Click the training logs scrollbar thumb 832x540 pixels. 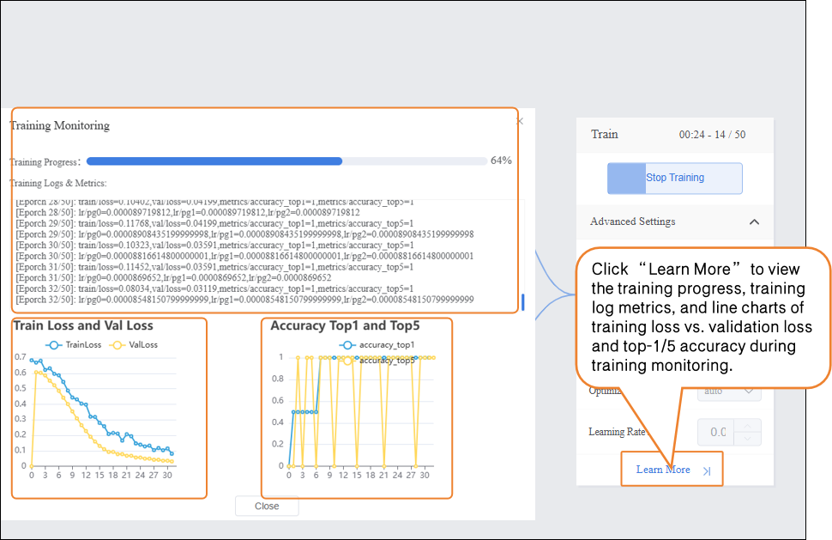pos(523,302)
